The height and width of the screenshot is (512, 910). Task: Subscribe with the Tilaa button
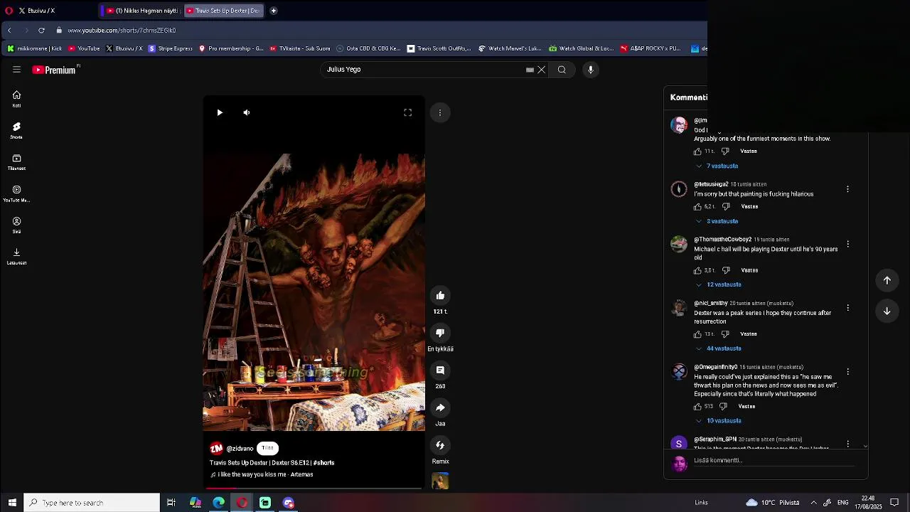point(267,448)
